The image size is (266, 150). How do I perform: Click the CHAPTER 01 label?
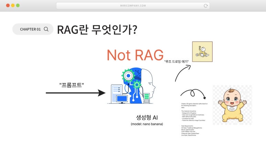click(x=30, y=29)
